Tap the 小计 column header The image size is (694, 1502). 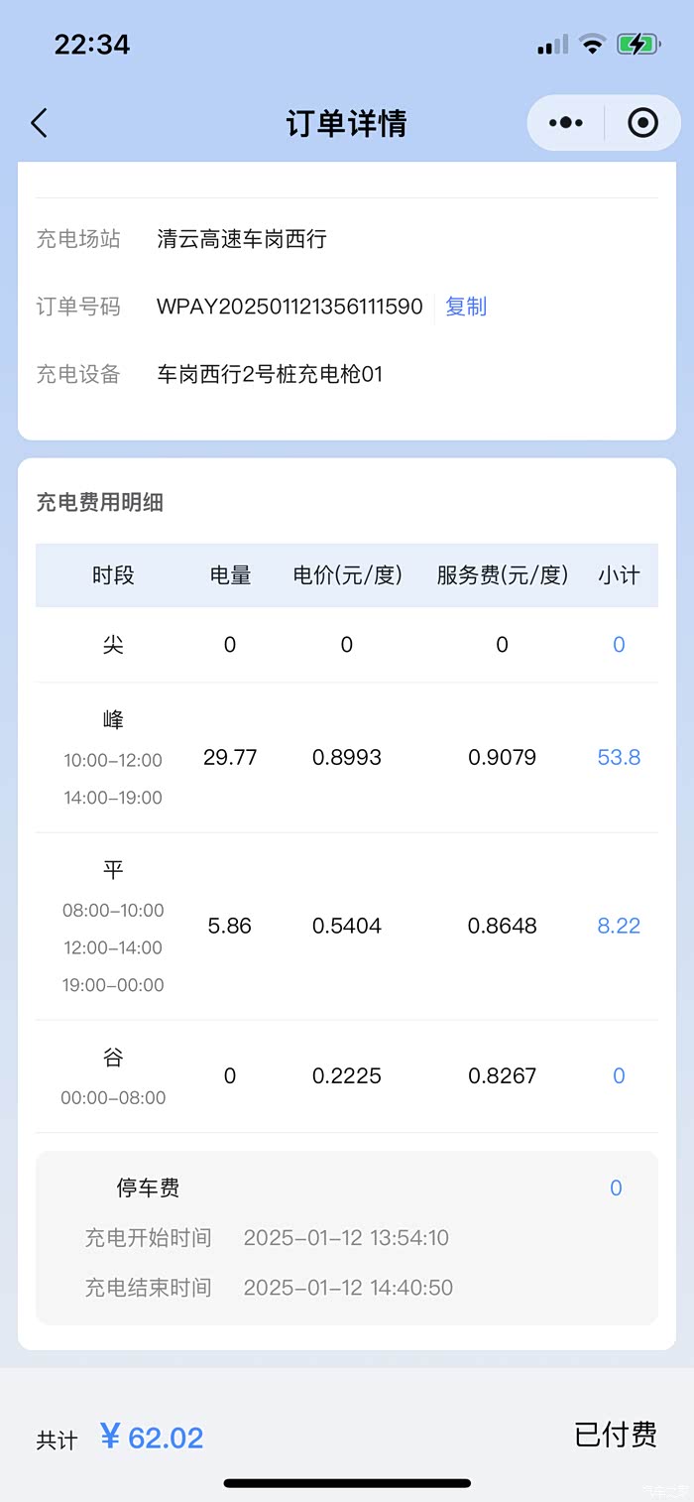coord(619,575)
